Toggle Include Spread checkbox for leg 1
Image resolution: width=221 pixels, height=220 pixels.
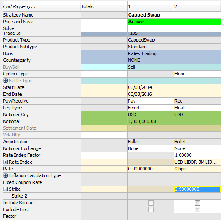151,203
